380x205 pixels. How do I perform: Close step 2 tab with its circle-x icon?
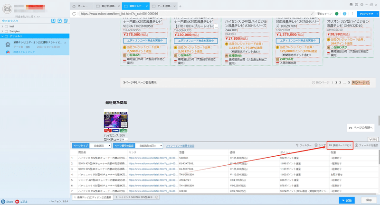point(157,197)
